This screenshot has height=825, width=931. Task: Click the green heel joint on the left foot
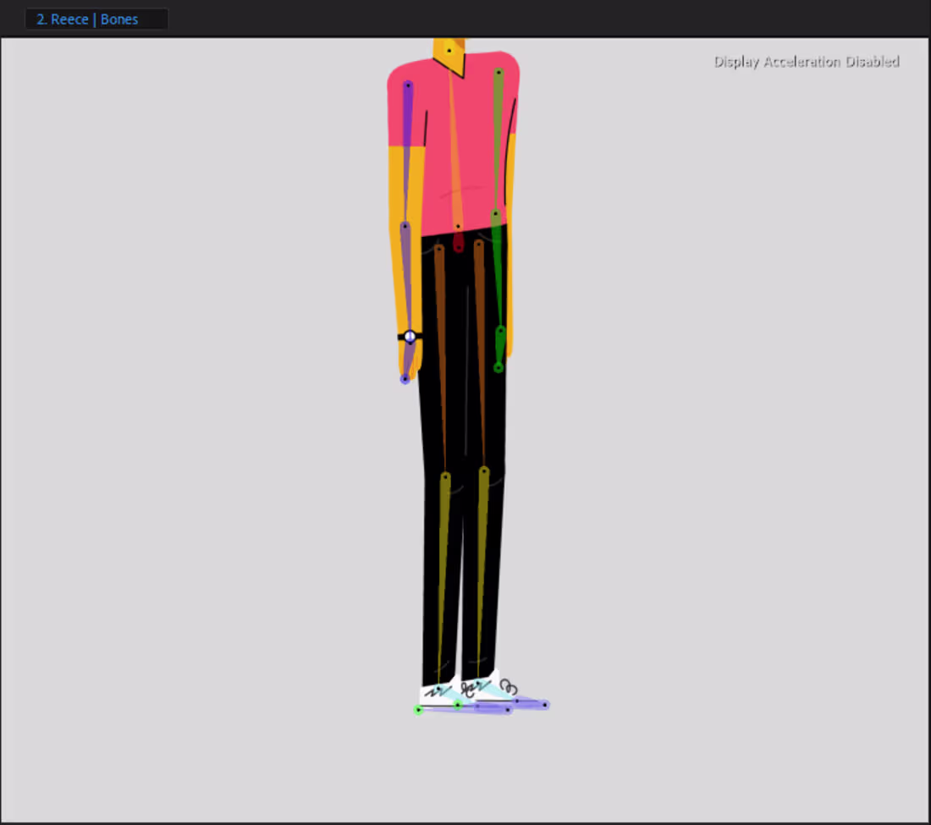458,705
